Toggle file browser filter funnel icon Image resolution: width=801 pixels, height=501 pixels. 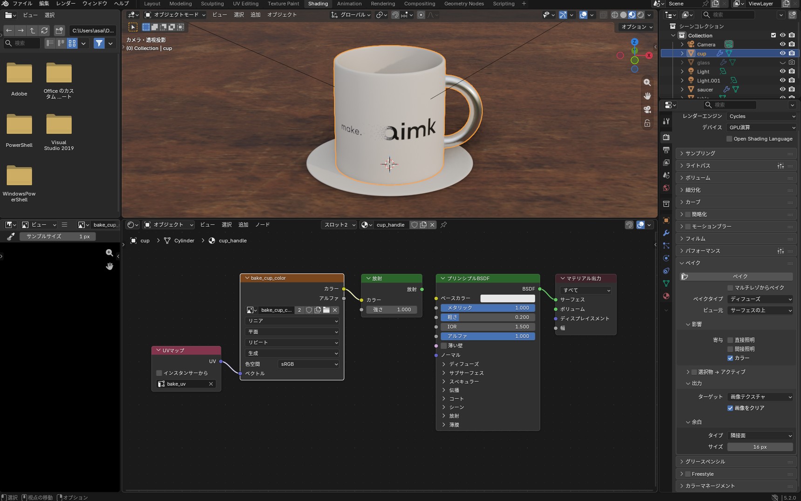point(99,43)
